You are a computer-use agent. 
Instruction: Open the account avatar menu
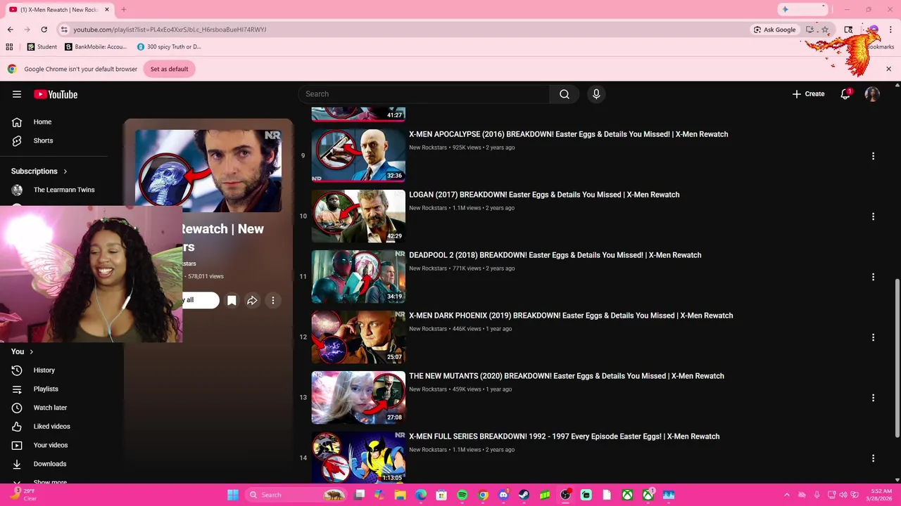click(x=872, y=94)
